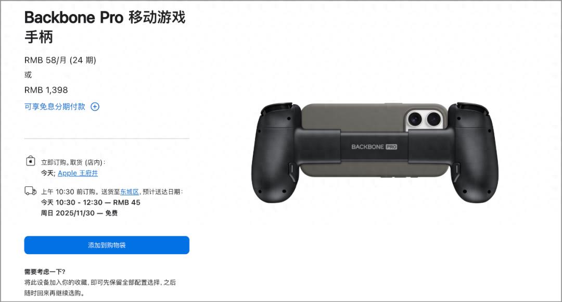Click the phone's dual camera lenses in the image
The height and width of the screenshot is (302, 562).
424,119
